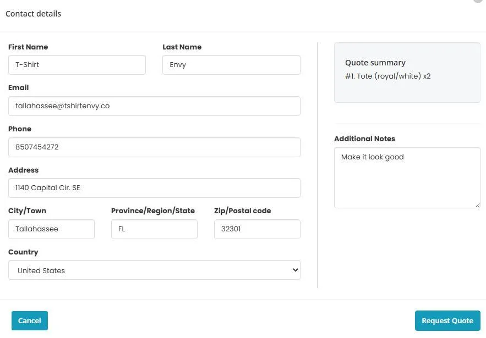Screen dimensions: 486x338
Task: Click the Additional Notes label
Action: 364,138
